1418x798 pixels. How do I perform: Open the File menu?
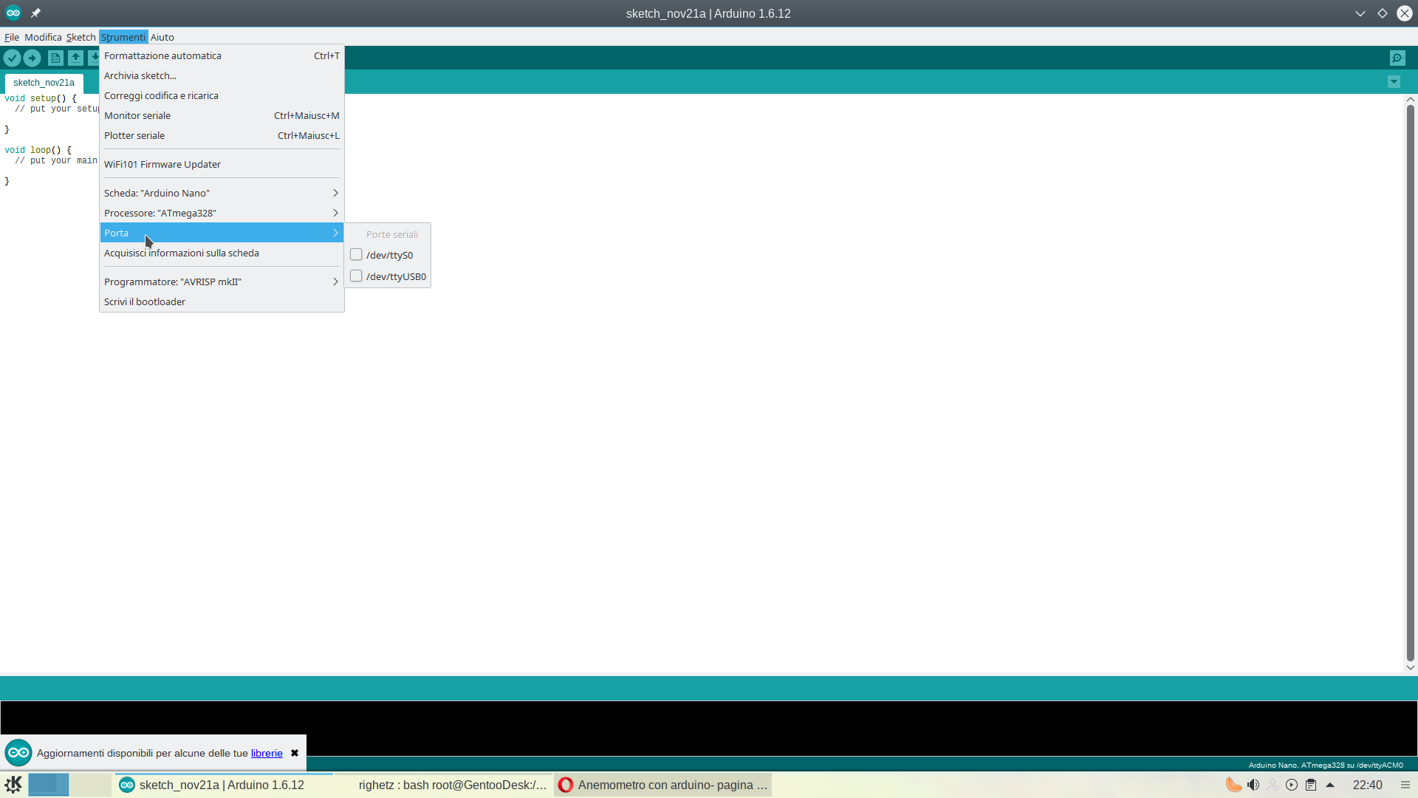pyautogui.click(x=12, y=37)
